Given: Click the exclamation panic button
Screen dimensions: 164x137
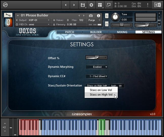Looking at the screenshot, I should (148, 5).
